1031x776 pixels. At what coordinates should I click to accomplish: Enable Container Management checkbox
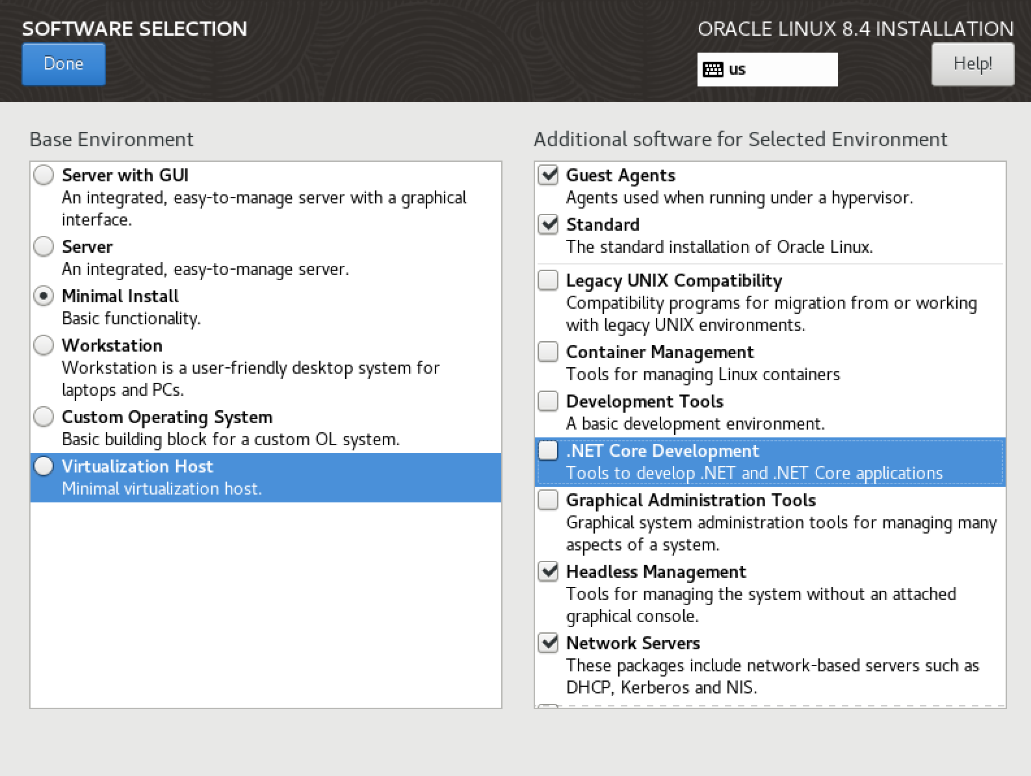549,351
